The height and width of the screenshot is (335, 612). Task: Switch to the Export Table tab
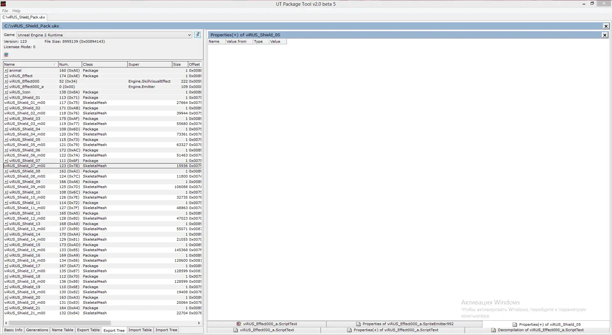click(x=88, y=330)
